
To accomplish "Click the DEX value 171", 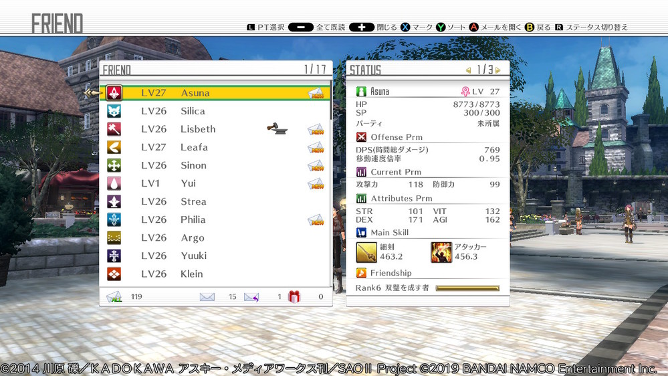I will (415, 219).
